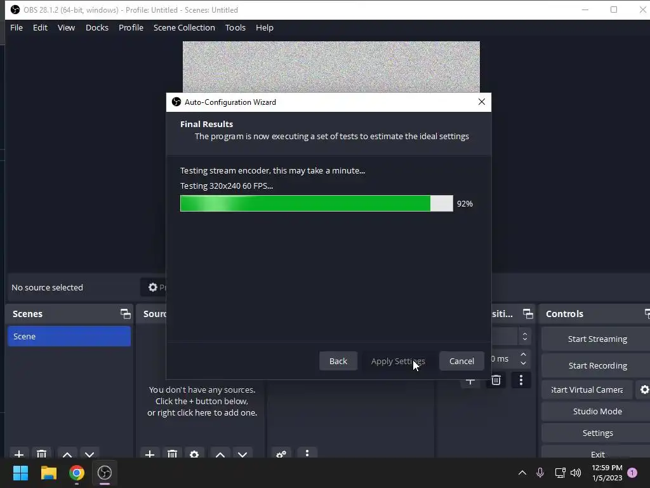
Task: Remove selected source with trash icon
Action: point(172,454)
